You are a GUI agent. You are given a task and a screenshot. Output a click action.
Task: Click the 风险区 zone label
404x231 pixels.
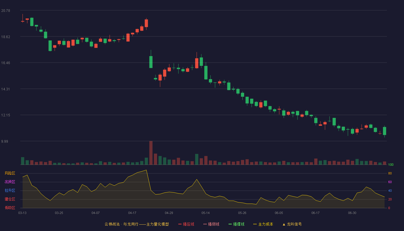[10, 173]
